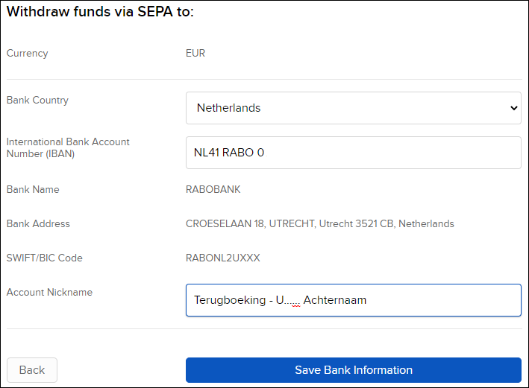Open the Bank Country dropdown showing Netherlands
529x388 pixels.
(x=353, y=108)
